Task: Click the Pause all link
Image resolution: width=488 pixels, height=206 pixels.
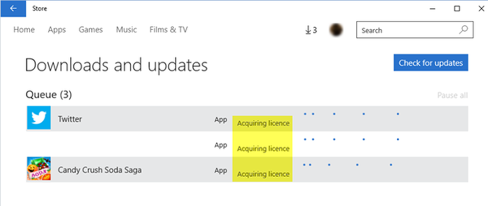Action: tap(452, 95)
